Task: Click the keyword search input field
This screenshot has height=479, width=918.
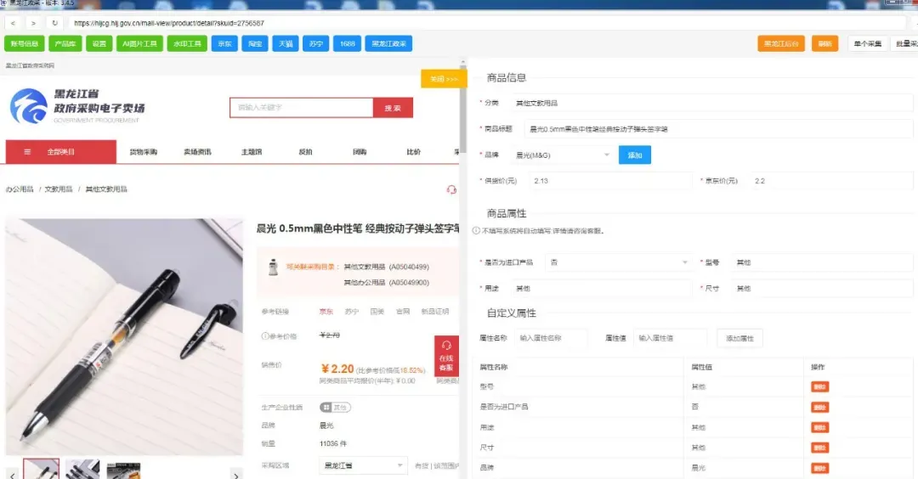Action: (302, 108)
